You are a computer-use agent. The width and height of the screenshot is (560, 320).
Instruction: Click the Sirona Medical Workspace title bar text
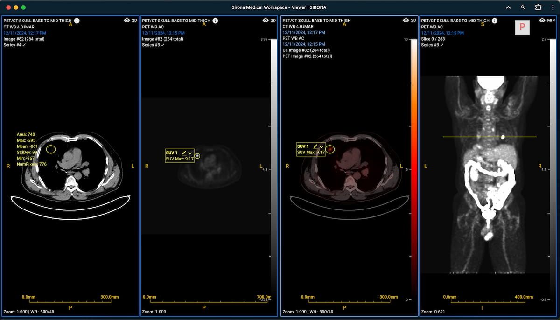[280, 7]
